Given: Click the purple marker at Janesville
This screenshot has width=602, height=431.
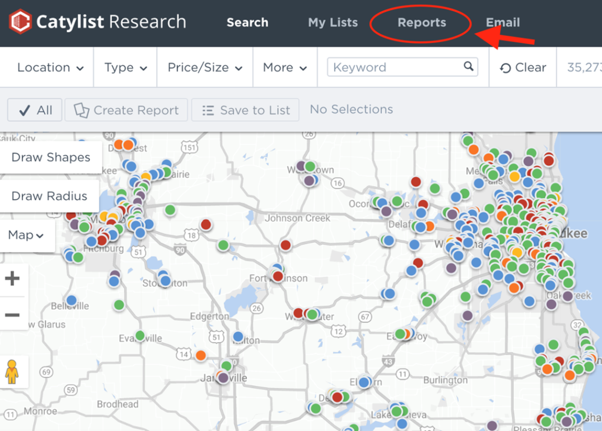Looking at the screenshot, I should click(223, 377).
